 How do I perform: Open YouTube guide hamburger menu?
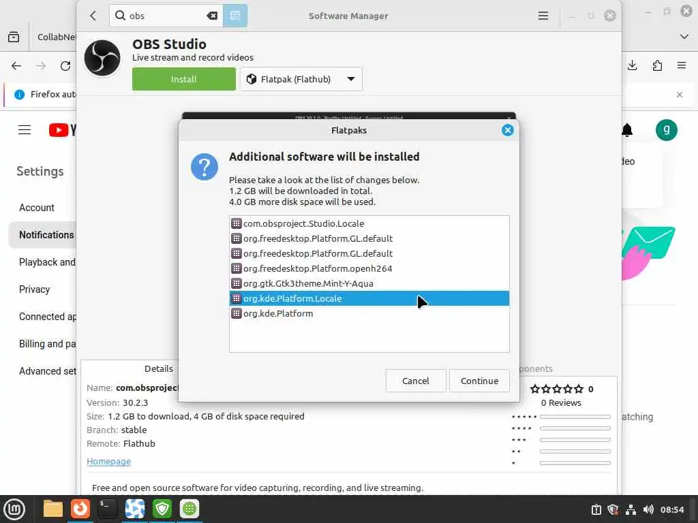25,130
